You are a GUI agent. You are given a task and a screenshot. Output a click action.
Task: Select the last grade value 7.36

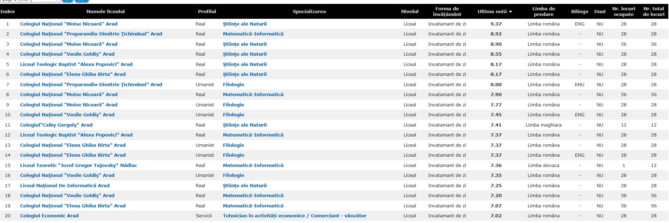pyautogui.click(x=496, y=165)
